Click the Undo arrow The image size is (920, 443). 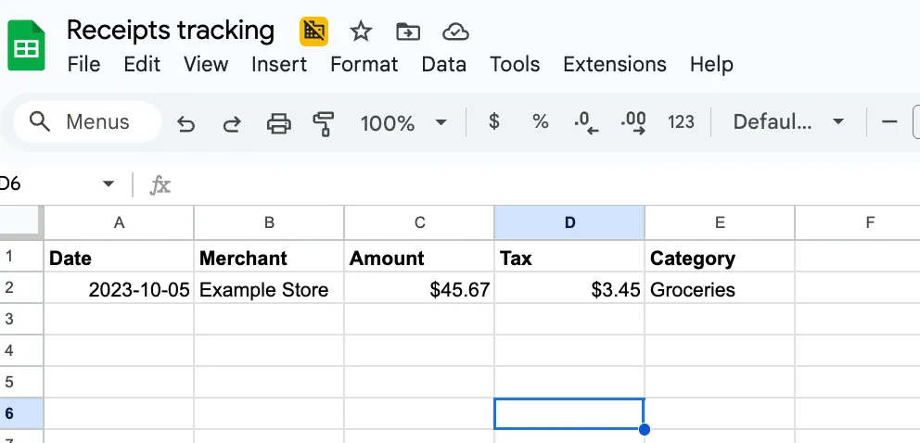[x=186, y=123]
